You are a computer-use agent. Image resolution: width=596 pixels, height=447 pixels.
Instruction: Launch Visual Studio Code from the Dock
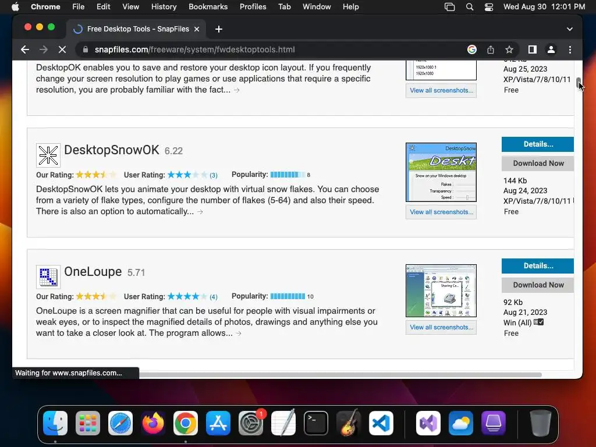[x=381, y=423]
